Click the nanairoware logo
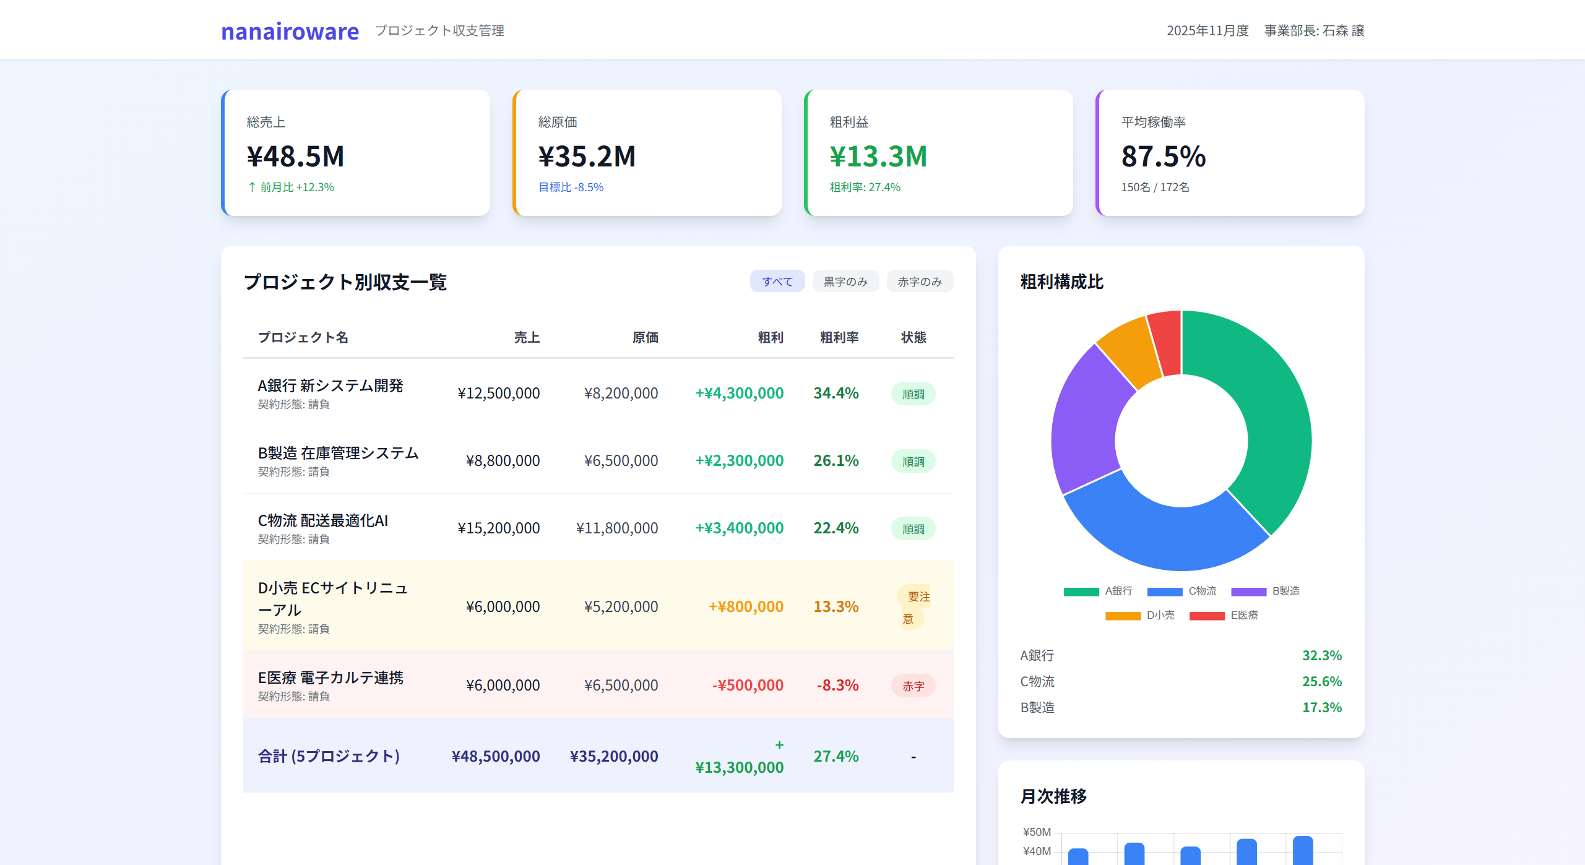 click(290, 31)
